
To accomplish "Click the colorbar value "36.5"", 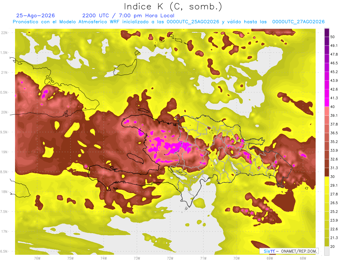I will click(x=334, y=133).
